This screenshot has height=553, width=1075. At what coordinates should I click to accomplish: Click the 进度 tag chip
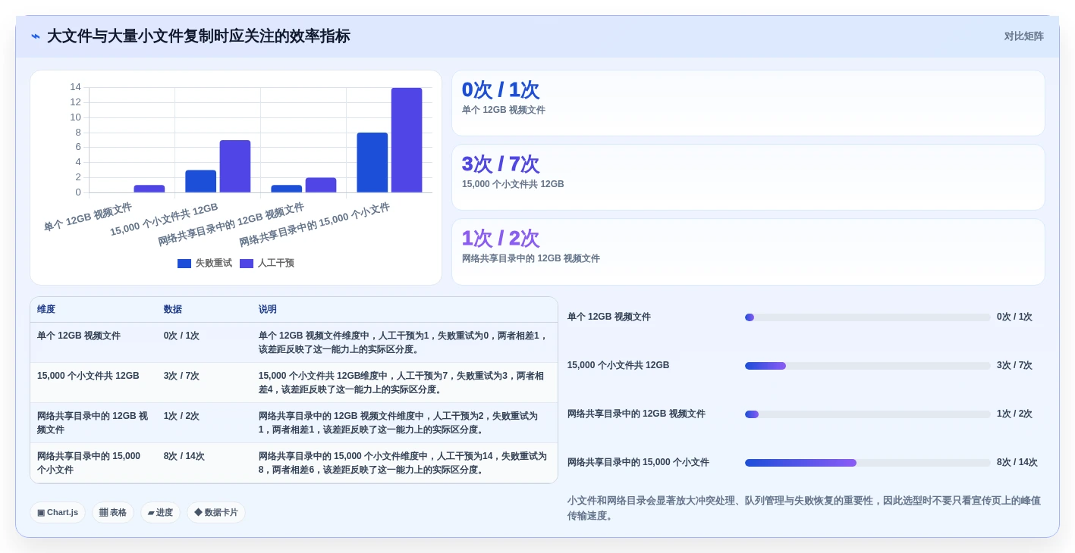[160, 513]
